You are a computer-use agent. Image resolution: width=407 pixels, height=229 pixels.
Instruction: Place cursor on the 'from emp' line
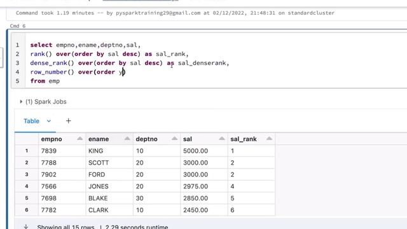click(x=45, y=81)
